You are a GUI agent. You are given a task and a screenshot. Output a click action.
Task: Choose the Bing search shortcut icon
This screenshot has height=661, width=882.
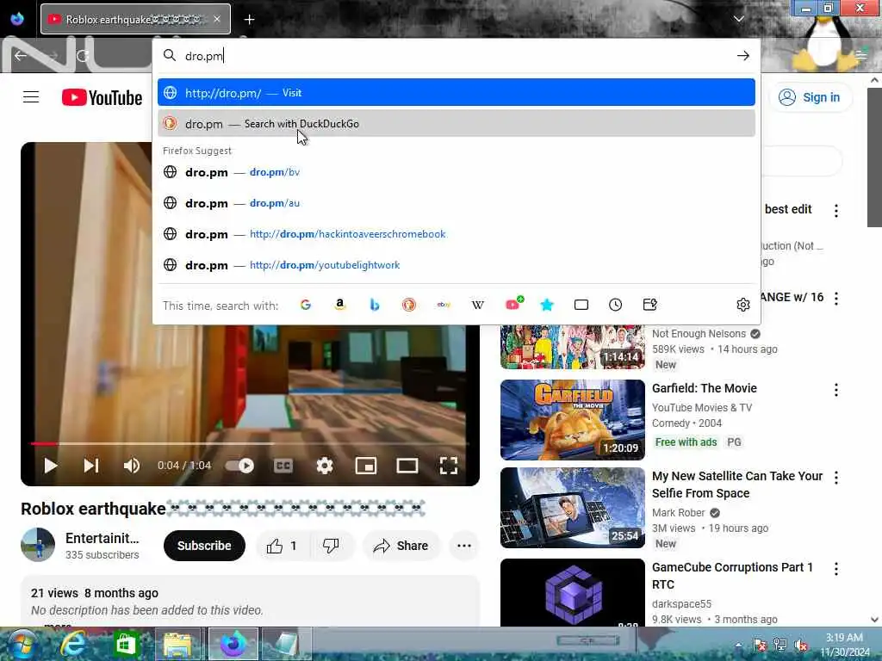[x=375, y=305]
